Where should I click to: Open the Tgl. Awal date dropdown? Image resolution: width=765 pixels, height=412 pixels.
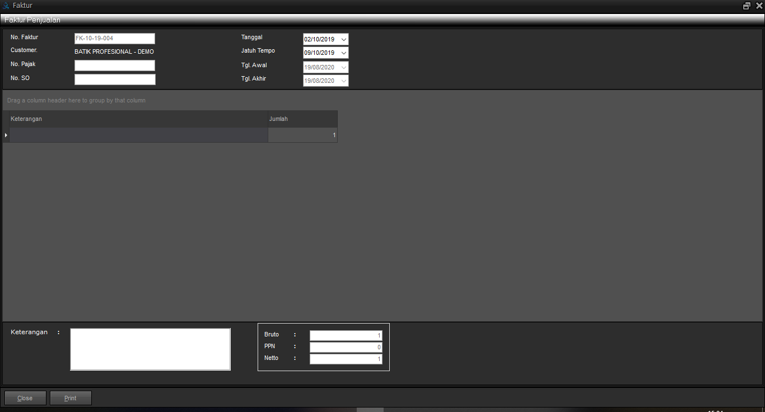pos(343,67)
